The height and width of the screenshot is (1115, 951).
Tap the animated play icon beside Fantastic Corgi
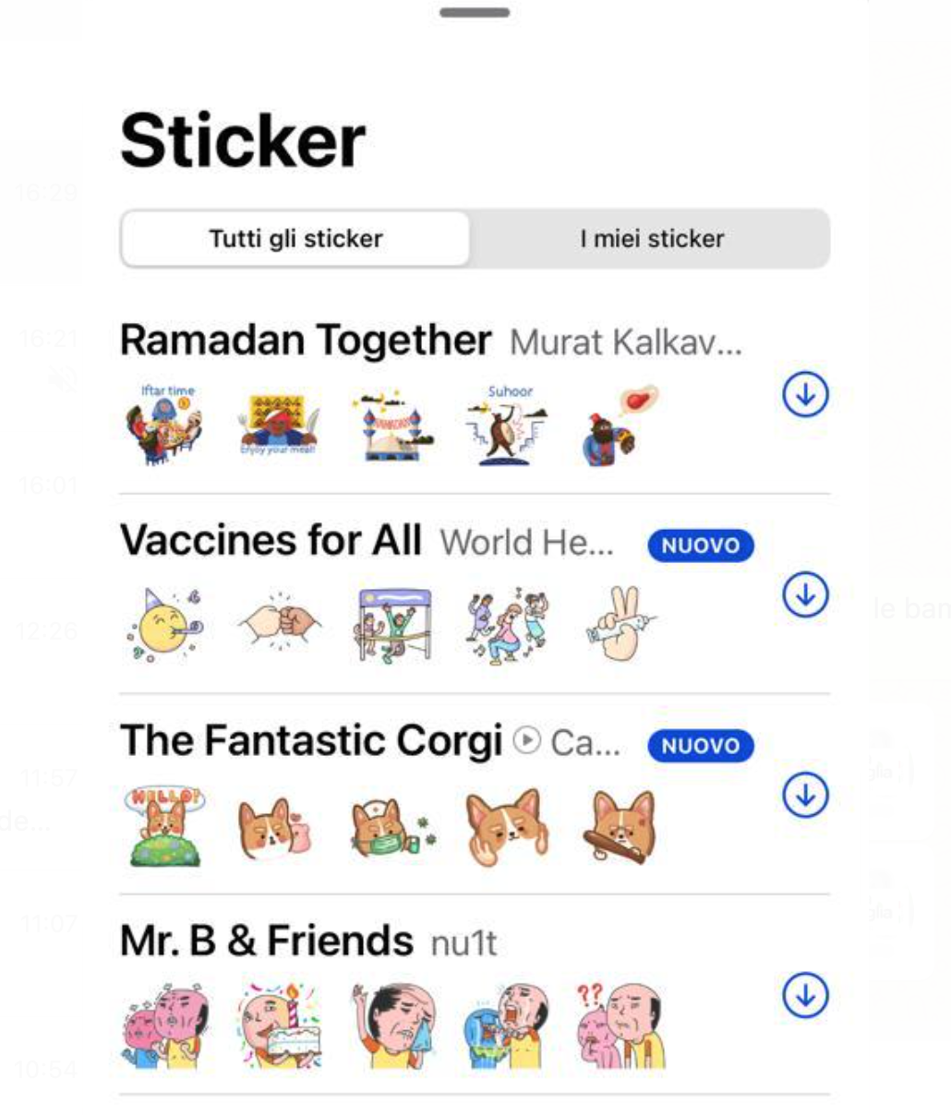pos(526,741)
